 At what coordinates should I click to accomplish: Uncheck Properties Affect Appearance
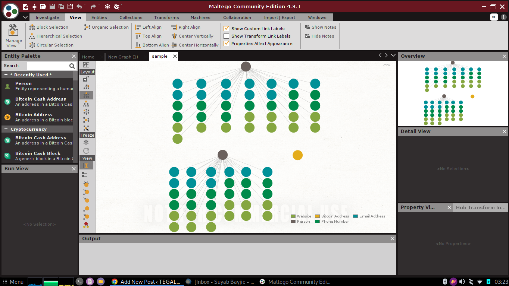(226, 44)
